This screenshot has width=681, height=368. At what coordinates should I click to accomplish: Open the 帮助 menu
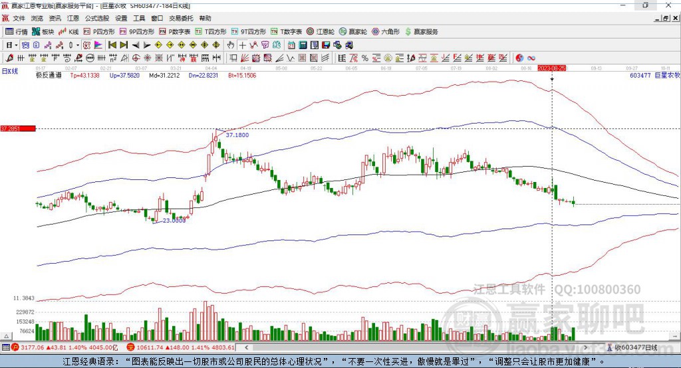[x=205, y=18]
